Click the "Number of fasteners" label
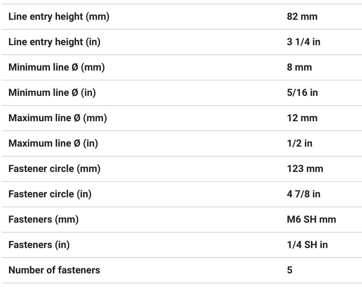 tap(54, 270)
